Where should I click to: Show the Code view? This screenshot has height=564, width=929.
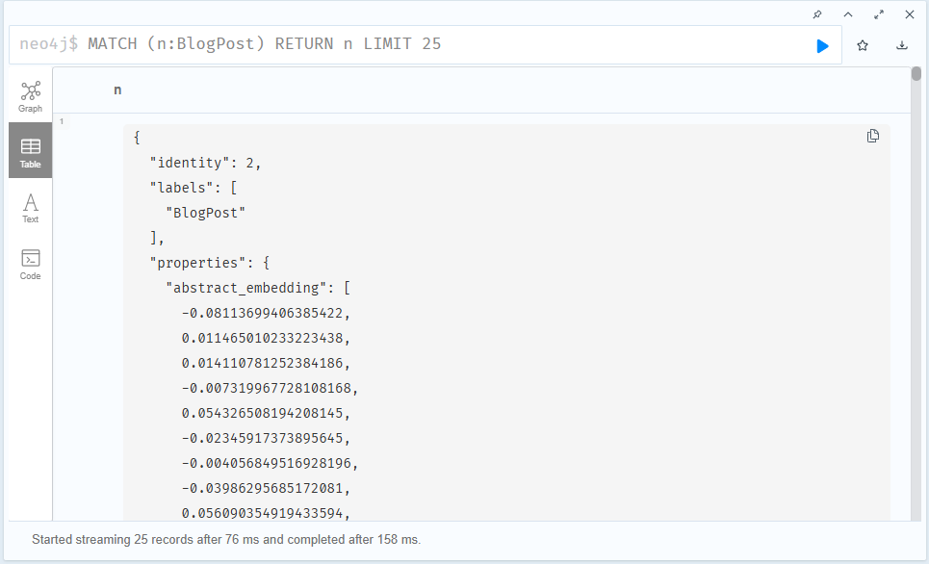(x=31, y=263)
